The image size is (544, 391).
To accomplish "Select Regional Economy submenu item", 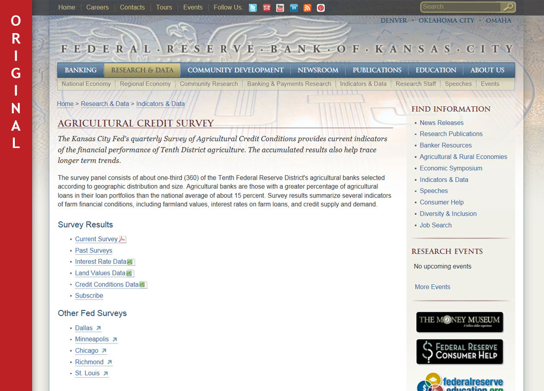I will [x=145, y=84].
